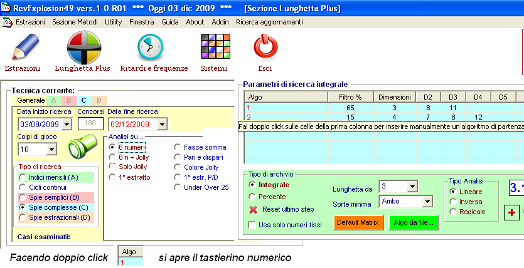The height and width of the screenshot is (268, 524).
Task: Select Colore Jolly option
Action: pos(177,167)
